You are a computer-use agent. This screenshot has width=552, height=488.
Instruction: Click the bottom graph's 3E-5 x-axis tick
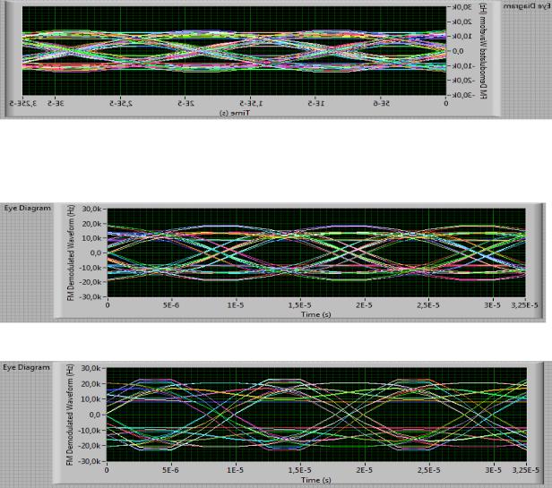coord(493,470)
